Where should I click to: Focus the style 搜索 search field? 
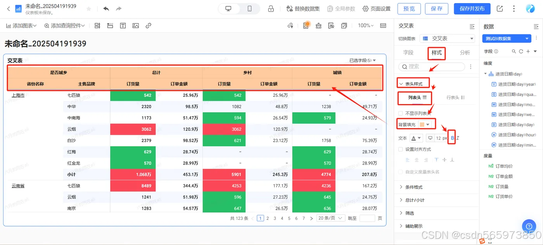click(432, 67)
